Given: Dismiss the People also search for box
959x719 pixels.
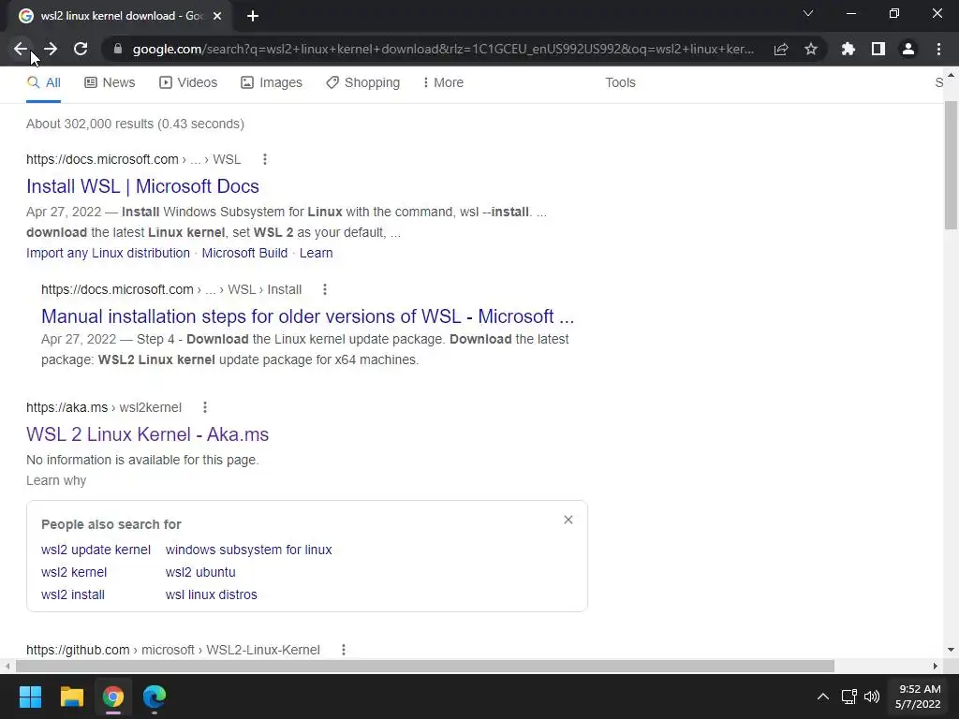Looking at the screenshot, I should click(x=568, y=520).
